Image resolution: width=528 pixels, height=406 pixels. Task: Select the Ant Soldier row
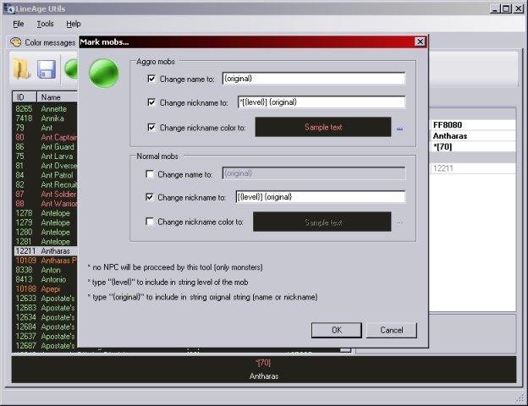[45, 194]
